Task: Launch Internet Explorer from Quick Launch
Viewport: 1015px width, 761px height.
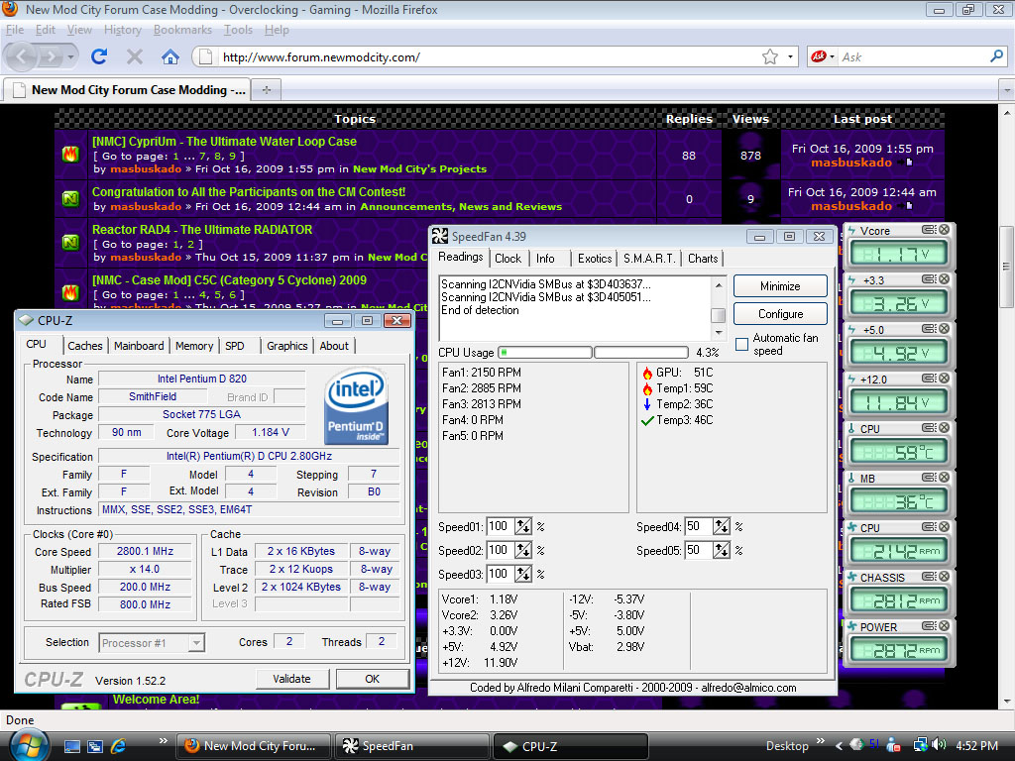Action: 119,746
